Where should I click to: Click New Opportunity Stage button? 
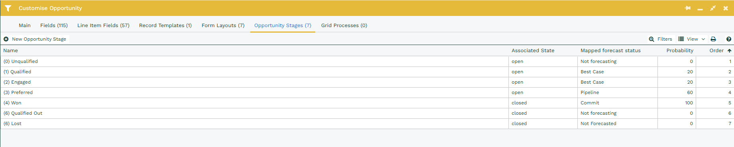(35, 39)
